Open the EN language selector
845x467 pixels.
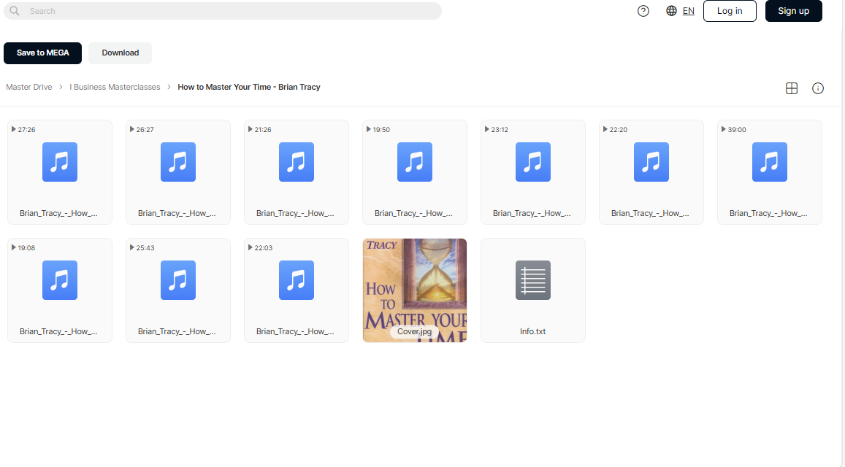[x=688, y=11]
